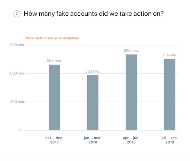The image size is (190, 161).
Task: Click the 754 mio. value label
Action: coord(169,55)
